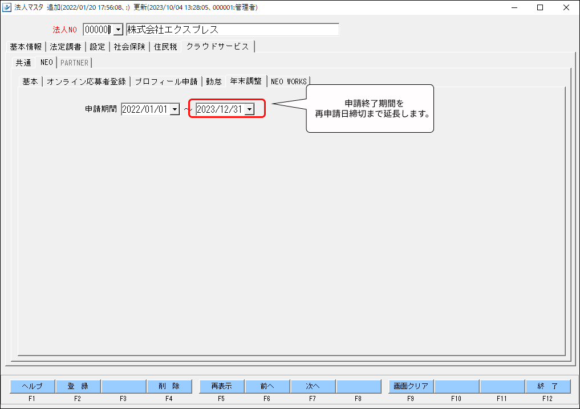Go to previous record with 前へ
The height and width of the screenshot is (409, 580).
point(267,386)
